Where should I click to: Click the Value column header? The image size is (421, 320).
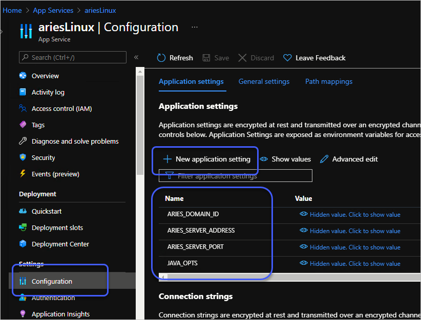point(303,198)
